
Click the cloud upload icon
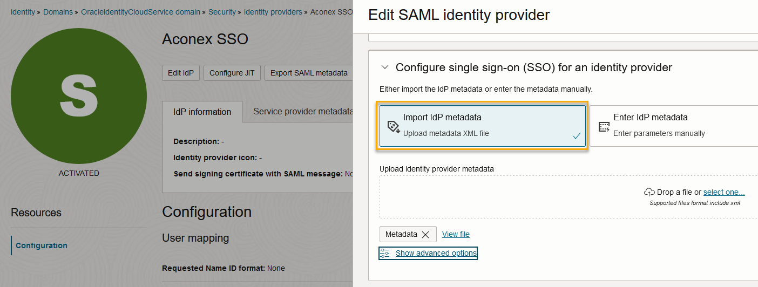649,192
